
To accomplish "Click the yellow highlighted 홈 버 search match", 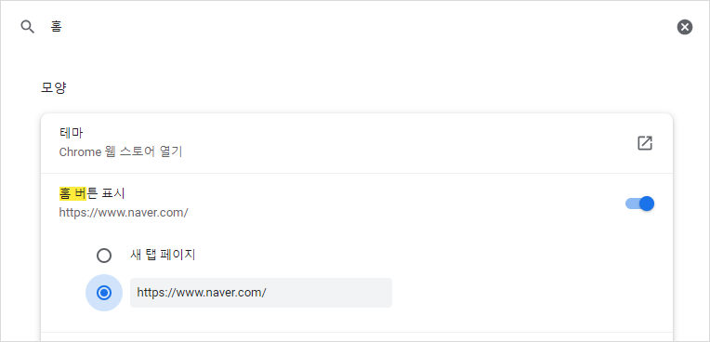I will pos(72,193).
